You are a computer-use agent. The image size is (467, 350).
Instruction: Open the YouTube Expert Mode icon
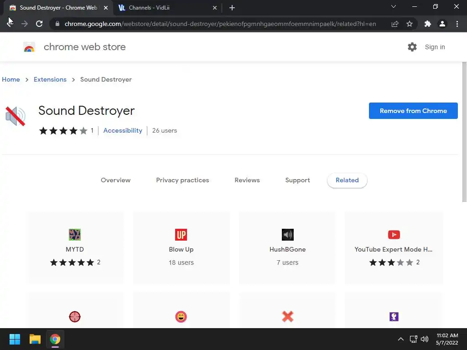[x=394, y=235]
